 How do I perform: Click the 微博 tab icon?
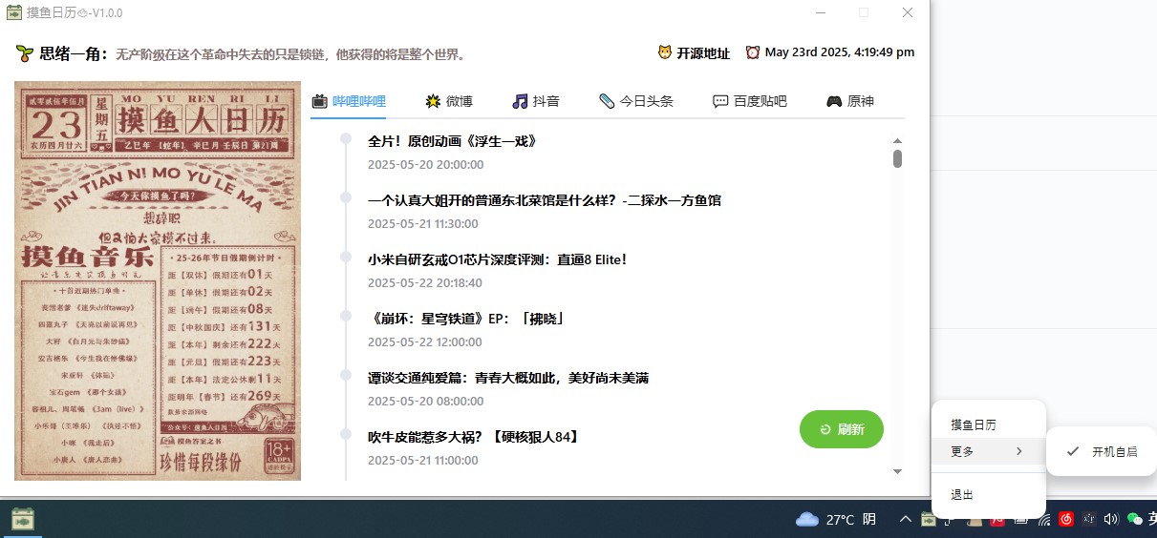click(433, 101)
